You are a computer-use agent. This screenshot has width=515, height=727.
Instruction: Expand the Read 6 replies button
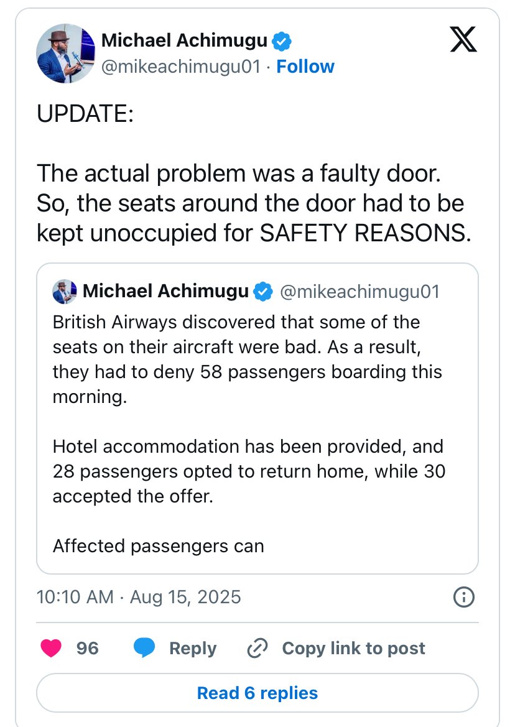(x=257, y=693)
